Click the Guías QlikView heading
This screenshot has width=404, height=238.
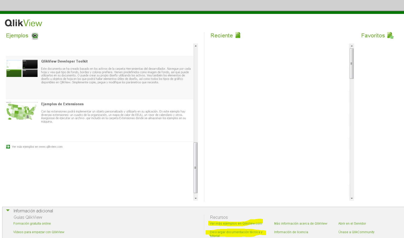click(28, 217)
